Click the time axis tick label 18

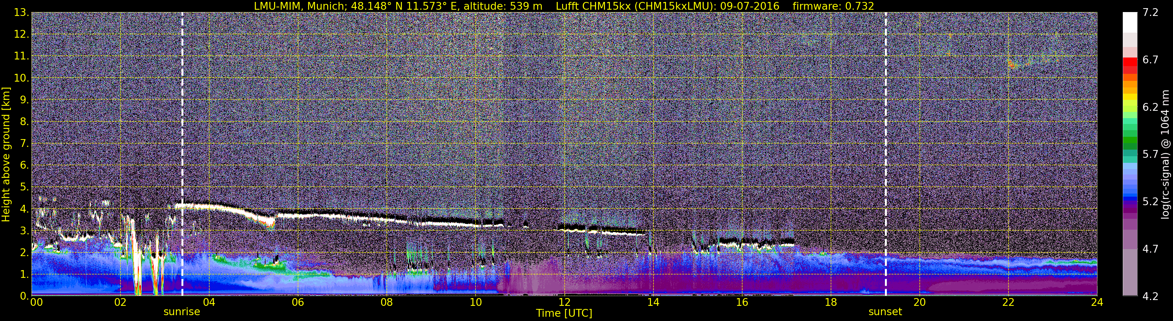tap(830, 303)
